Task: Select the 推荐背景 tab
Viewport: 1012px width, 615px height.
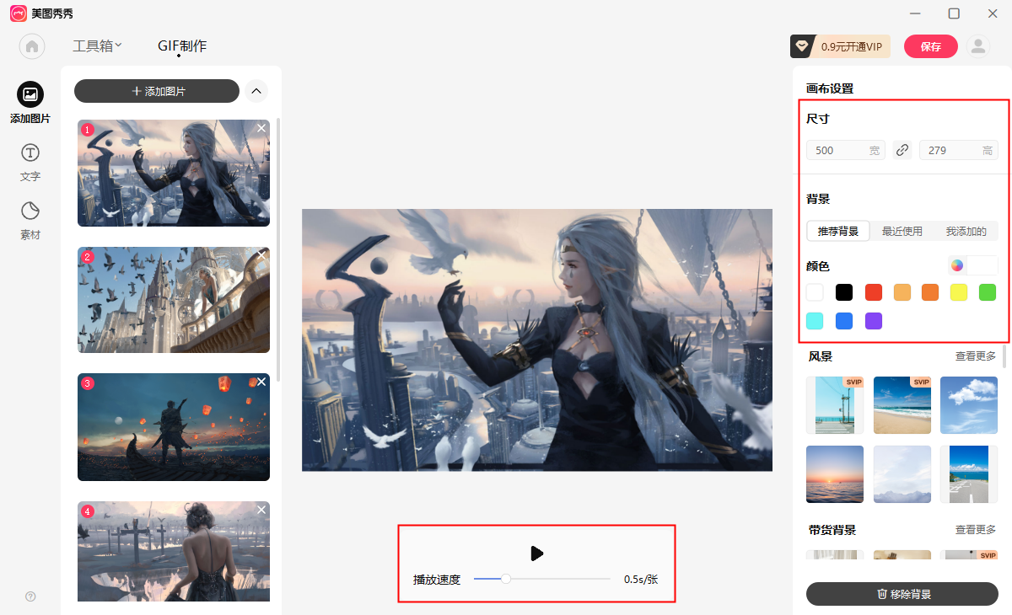Action: (838, 231)
